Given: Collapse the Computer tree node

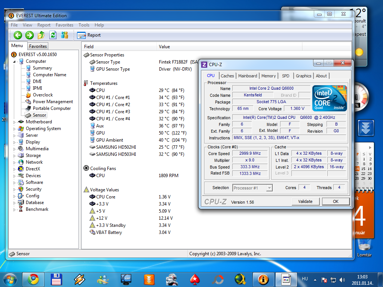Looking at the screenshot, I should pyautogui.click(x=15, y=62).
